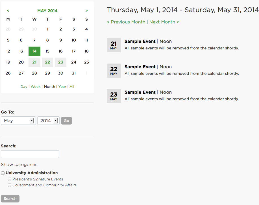Viewport: 259px width, 205px height.
Task: Switch to Year view
Action: pos(62,87)
